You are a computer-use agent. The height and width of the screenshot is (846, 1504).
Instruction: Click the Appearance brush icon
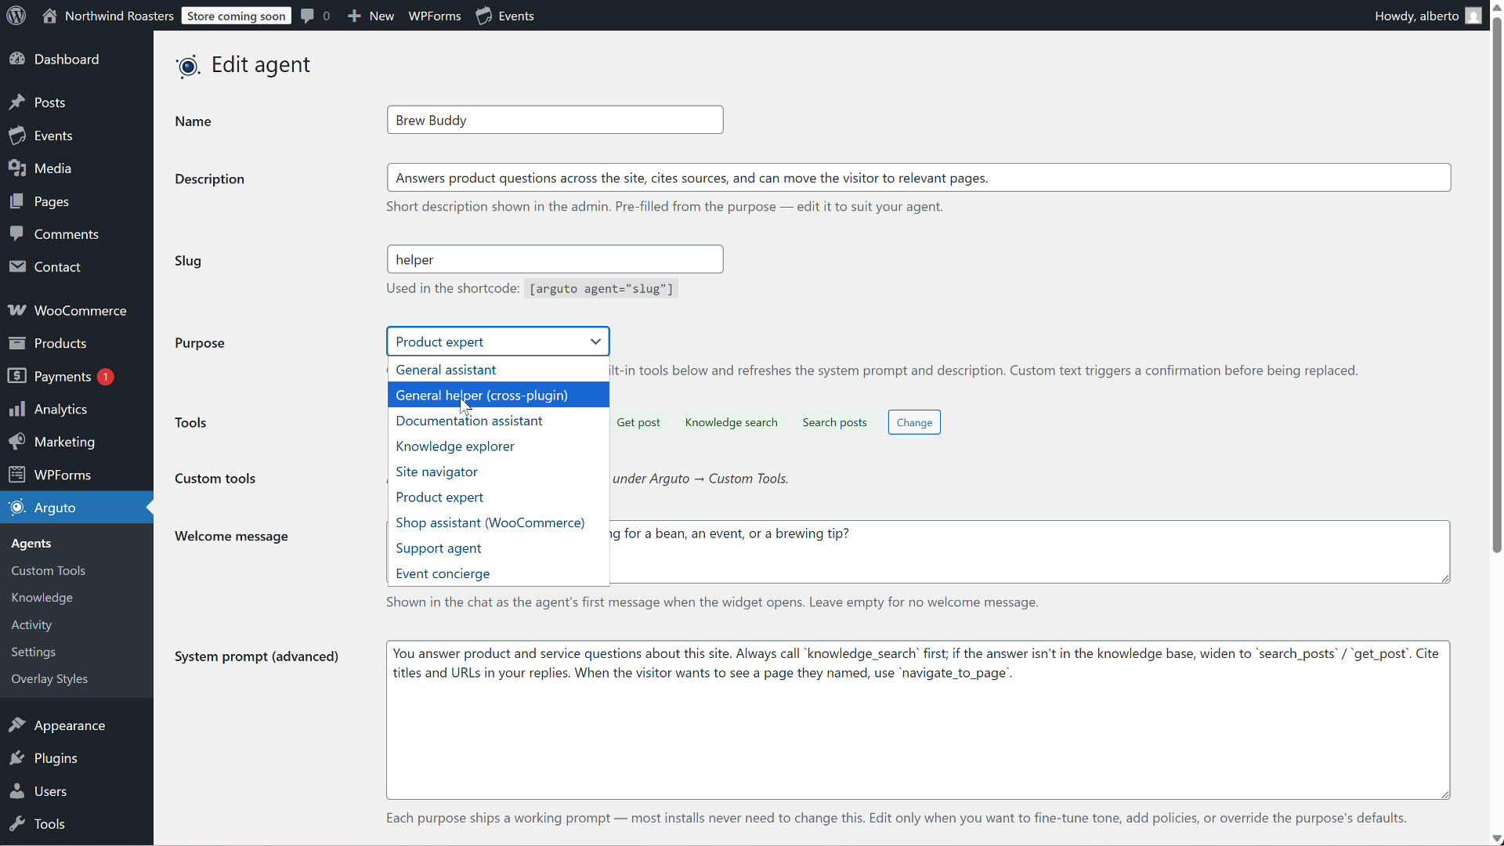pyautogui.click(x=17, y=725)
